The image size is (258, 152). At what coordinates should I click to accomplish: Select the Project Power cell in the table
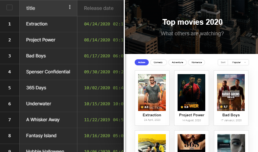coord(49,40)
